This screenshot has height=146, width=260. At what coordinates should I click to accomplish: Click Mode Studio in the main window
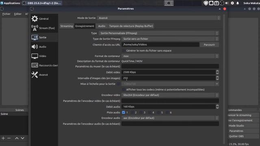[243, 126]
